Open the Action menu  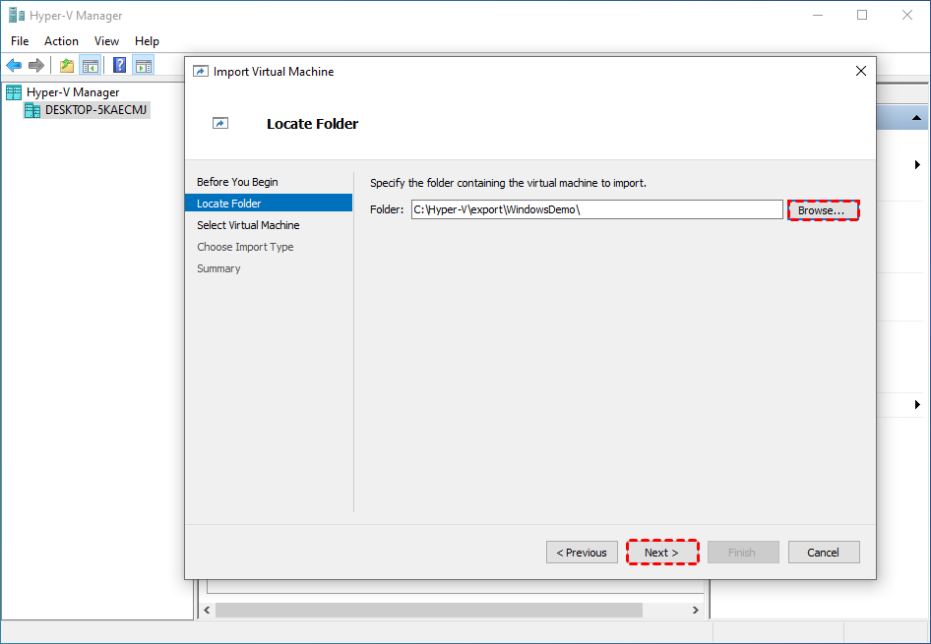coord(61,41)
